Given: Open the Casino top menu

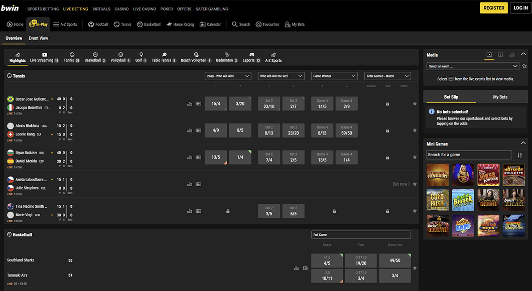Looking at the screenshot, I should click(121, 9).
